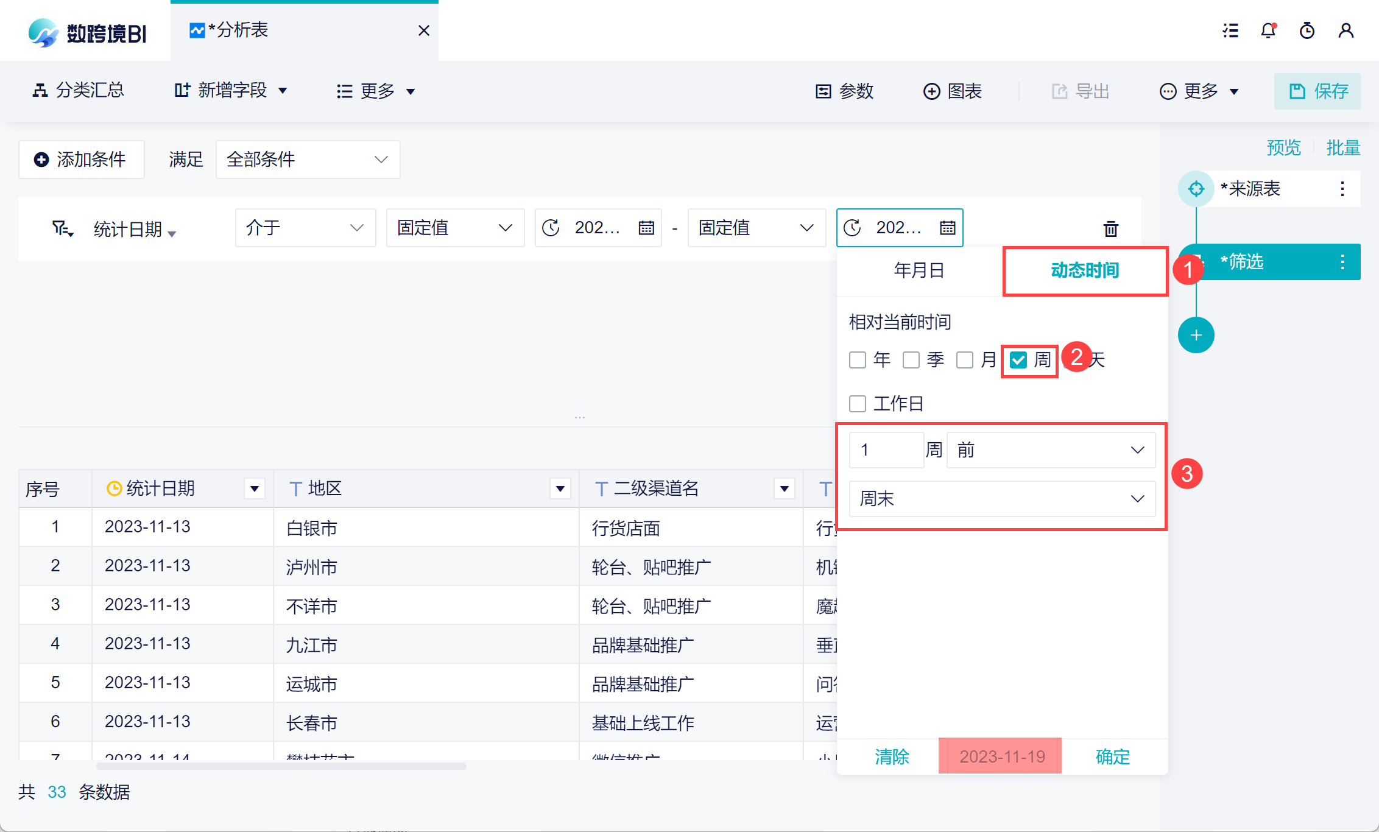
Task: Click the calendar icon in first date field
Action: click(646, 228)
